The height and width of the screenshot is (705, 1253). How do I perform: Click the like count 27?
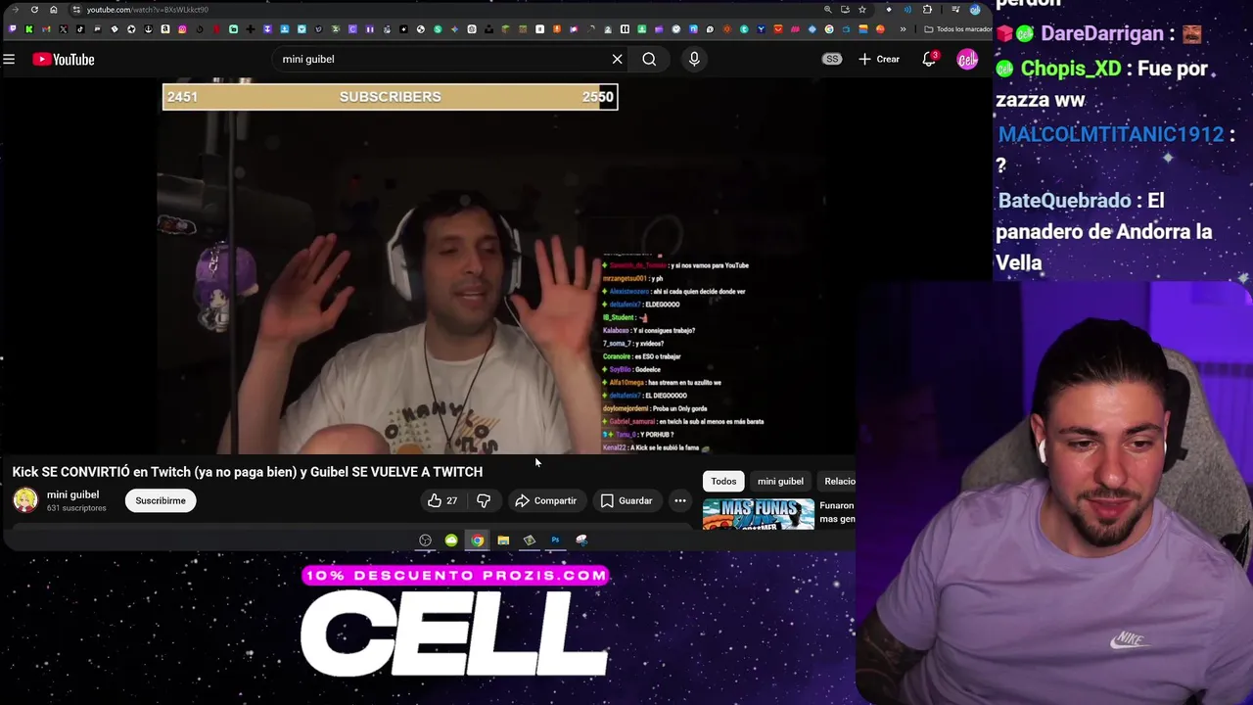click(451, 500)
